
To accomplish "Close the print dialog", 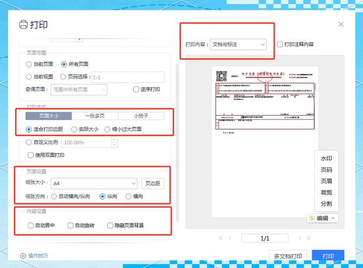I will point(341,24).
